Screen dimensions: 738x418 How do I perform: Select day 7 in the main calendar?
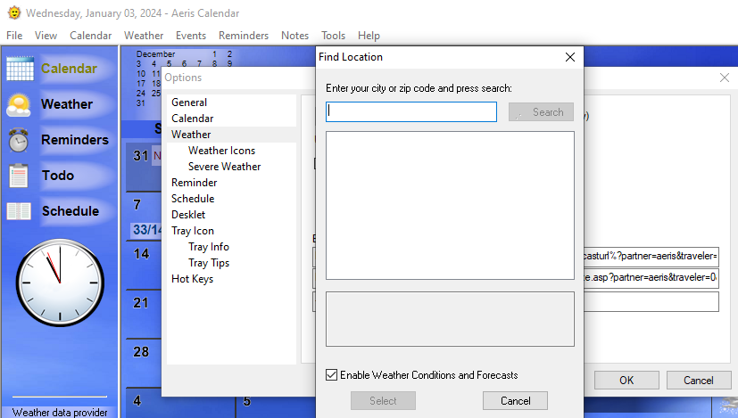[137, 205]
